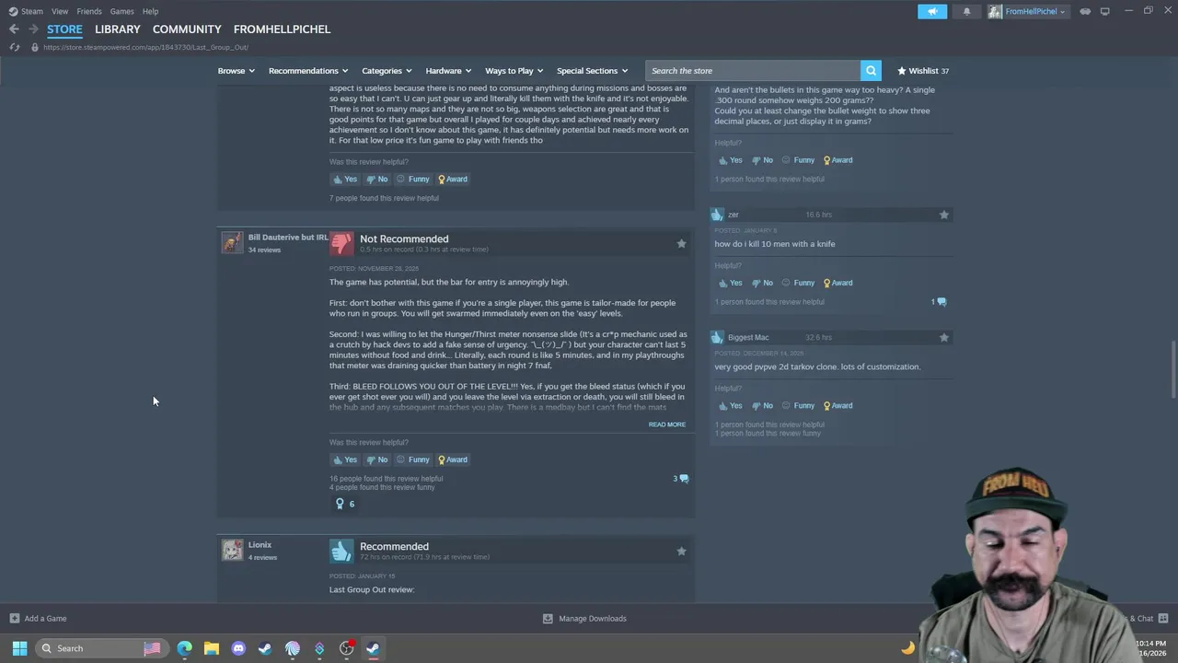Click Lionix's avatar image
The width and height of the screenshot is (1178, 663).
tap(232, 550)
